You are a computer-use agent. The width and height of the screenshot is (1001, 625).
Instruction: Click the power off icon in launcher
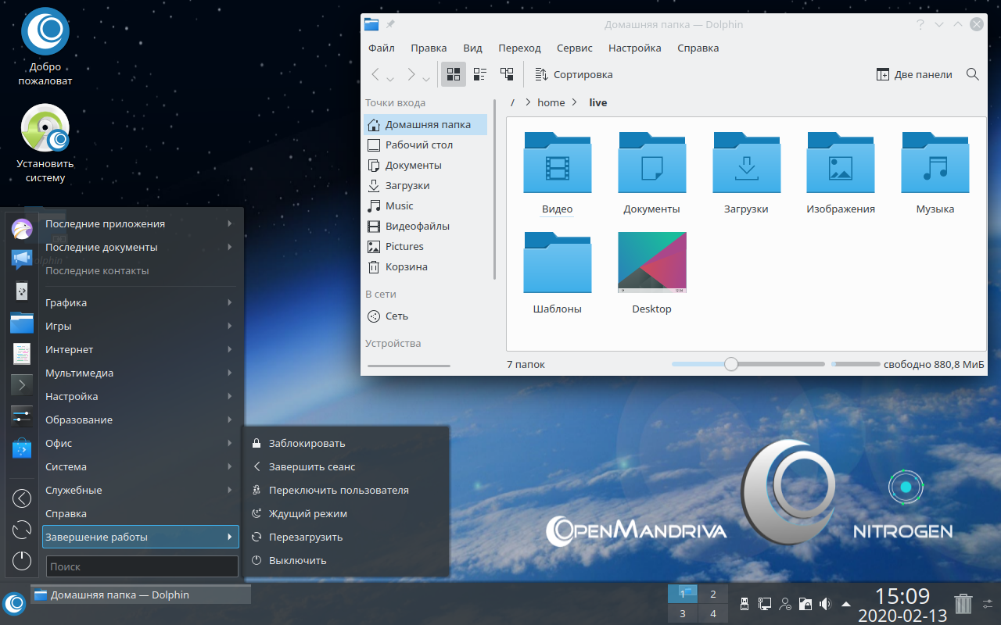(x=22, y=560)
